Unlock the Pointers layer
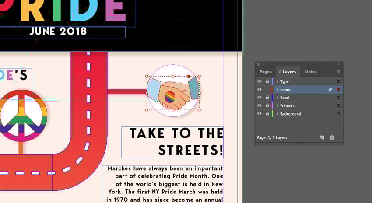372x203 pixels. click(x=267, y=105)
